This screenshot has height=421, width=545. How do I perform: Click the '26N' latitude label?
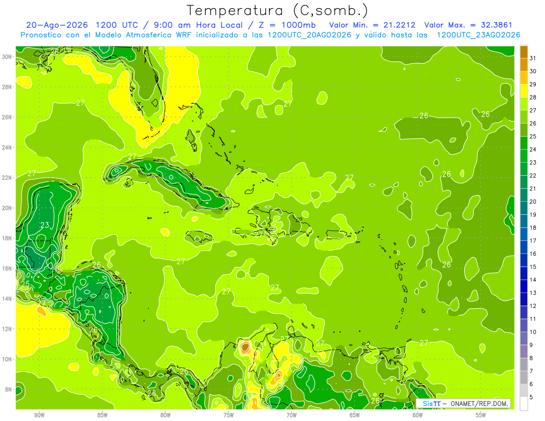pyautogui.click(x=6, y=117)
